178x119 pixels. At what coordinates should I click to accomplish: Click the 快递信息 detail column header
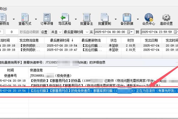(36, 70)
